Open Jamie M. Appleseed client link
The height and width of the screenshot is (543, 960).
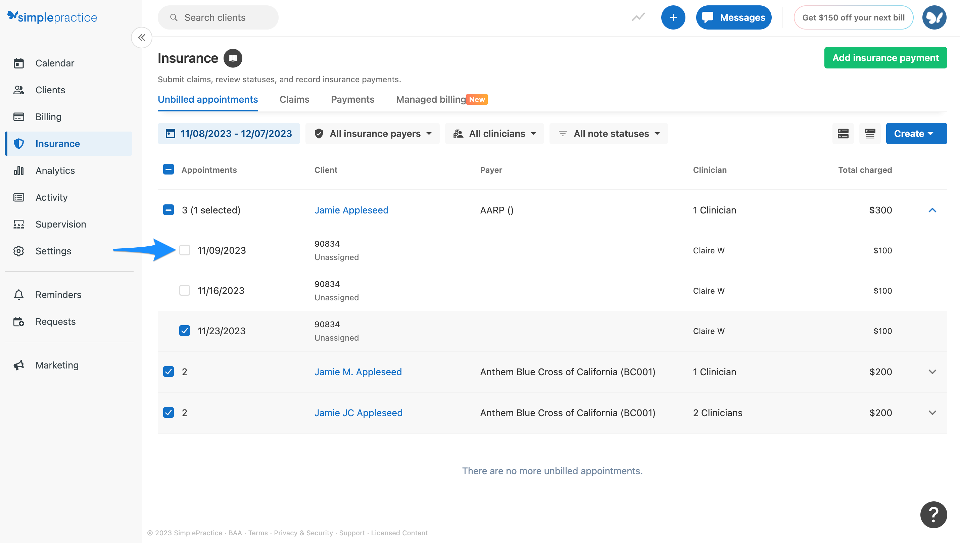tap(358, 372)
